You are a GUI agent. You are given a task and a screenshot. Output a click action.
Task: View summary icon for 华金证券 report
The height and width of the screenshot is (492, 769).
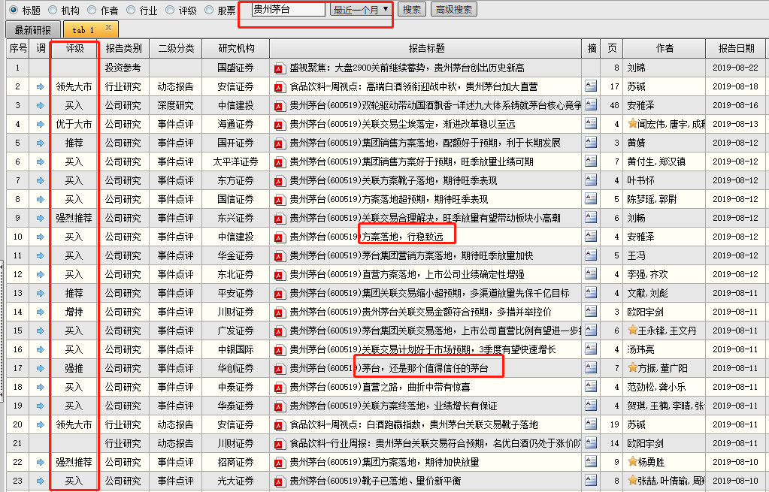591,255
